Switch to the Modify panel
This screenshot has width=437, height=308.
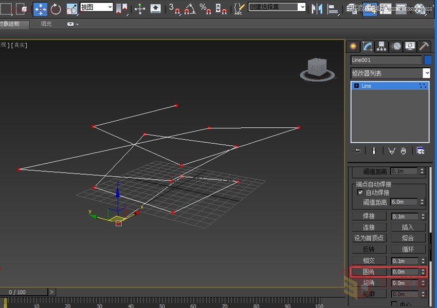pos(366,46)
